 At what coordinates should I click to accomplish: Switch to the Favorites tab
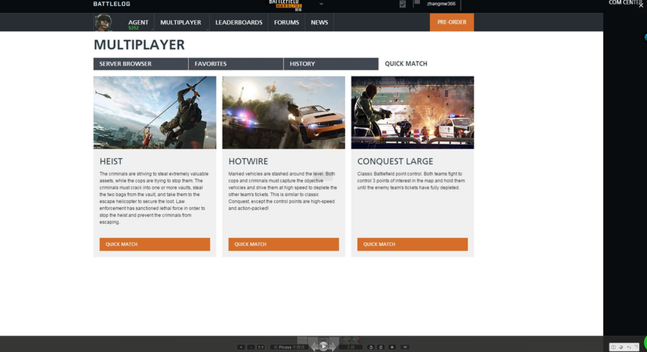(x=236, y=64)
